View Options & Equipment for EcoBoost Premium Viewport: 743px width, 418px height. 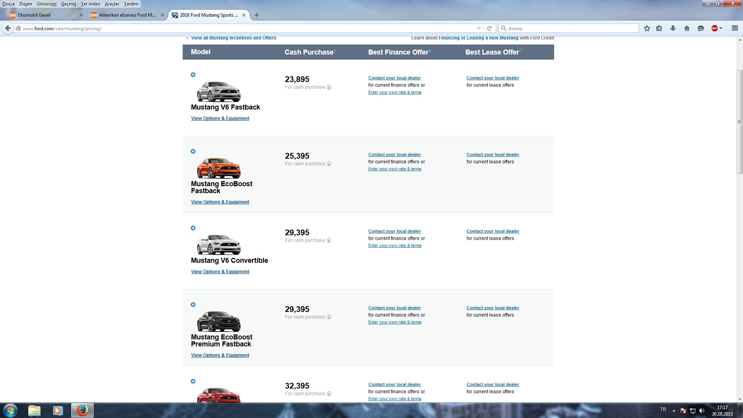[220, 355]
